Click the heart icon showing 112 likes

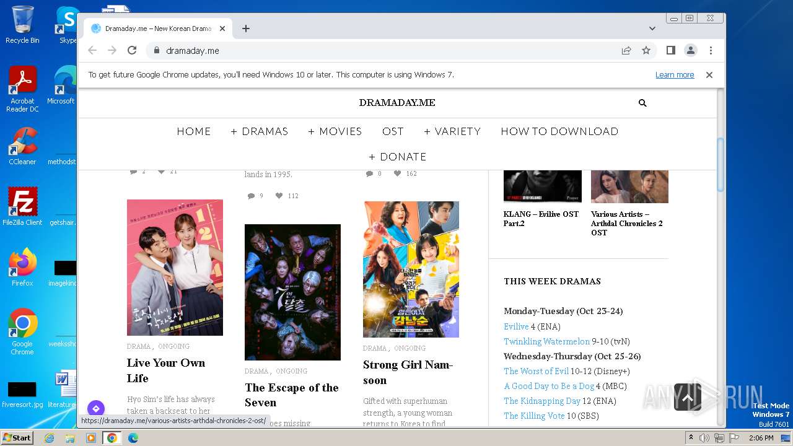point(279,196)
